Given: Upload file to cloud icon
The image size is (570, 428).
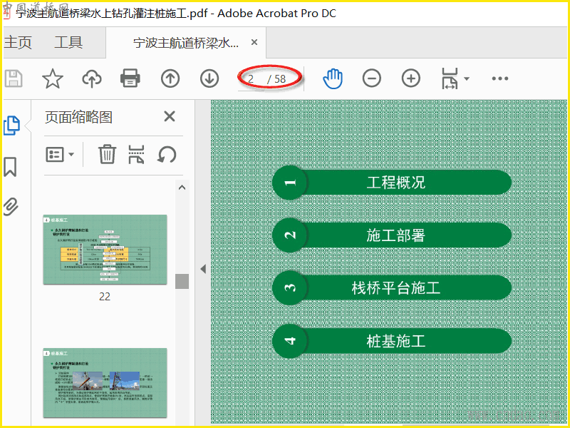Looking at the screenshot, I should pos(92,78).
